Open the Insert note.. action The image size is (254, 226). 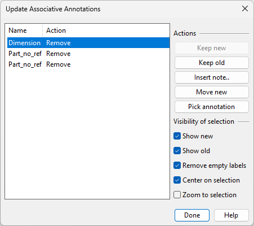[212, 77]
